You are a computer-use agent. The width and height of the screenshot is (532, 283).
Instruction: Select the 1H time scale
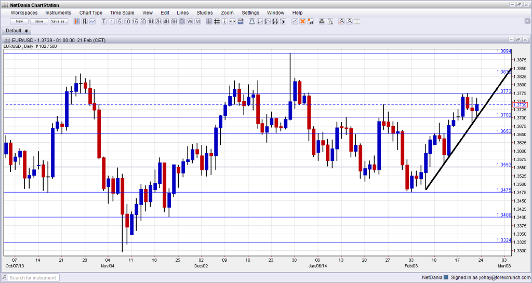point(151,21)
